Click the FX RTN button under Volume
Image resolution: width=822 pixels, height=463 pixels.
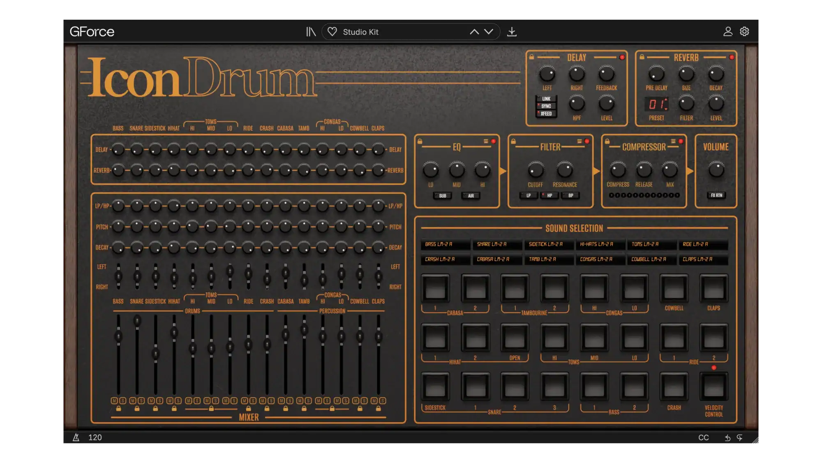pos(716,195)
